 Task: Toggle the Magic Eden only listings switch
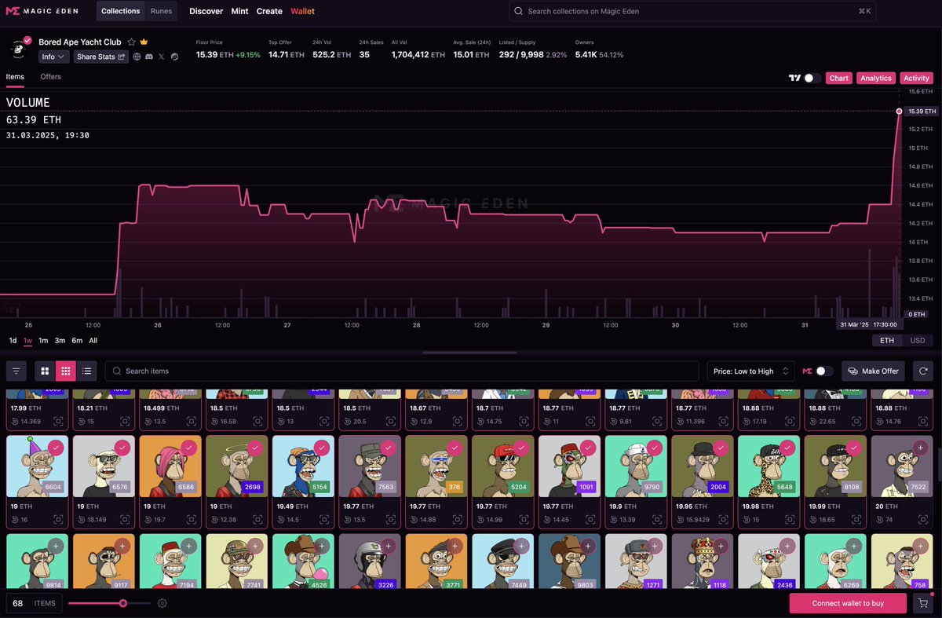coord(824,371)
